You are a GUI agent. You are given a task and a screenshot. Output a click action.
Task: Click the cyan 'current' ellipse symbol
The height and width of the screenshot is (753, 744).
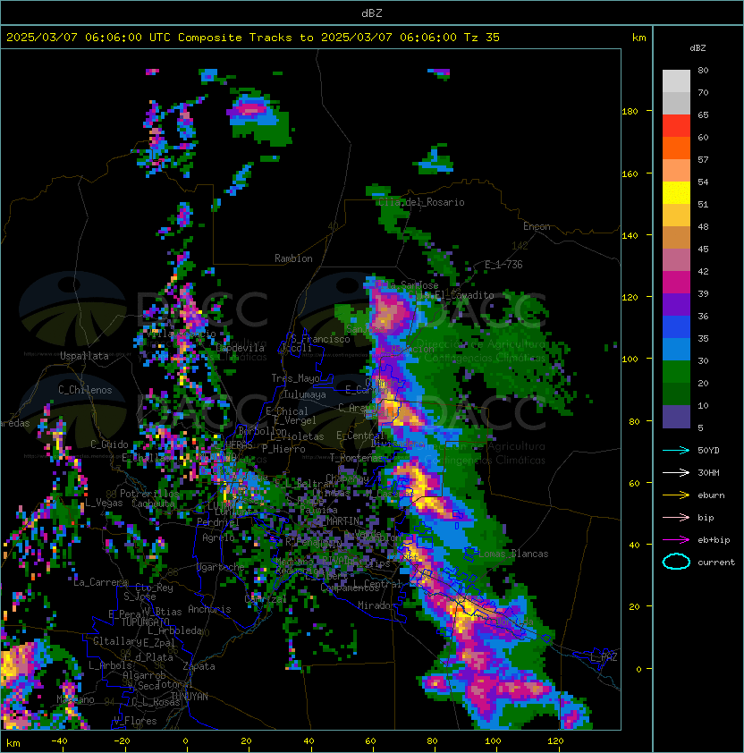click(676, 562)
